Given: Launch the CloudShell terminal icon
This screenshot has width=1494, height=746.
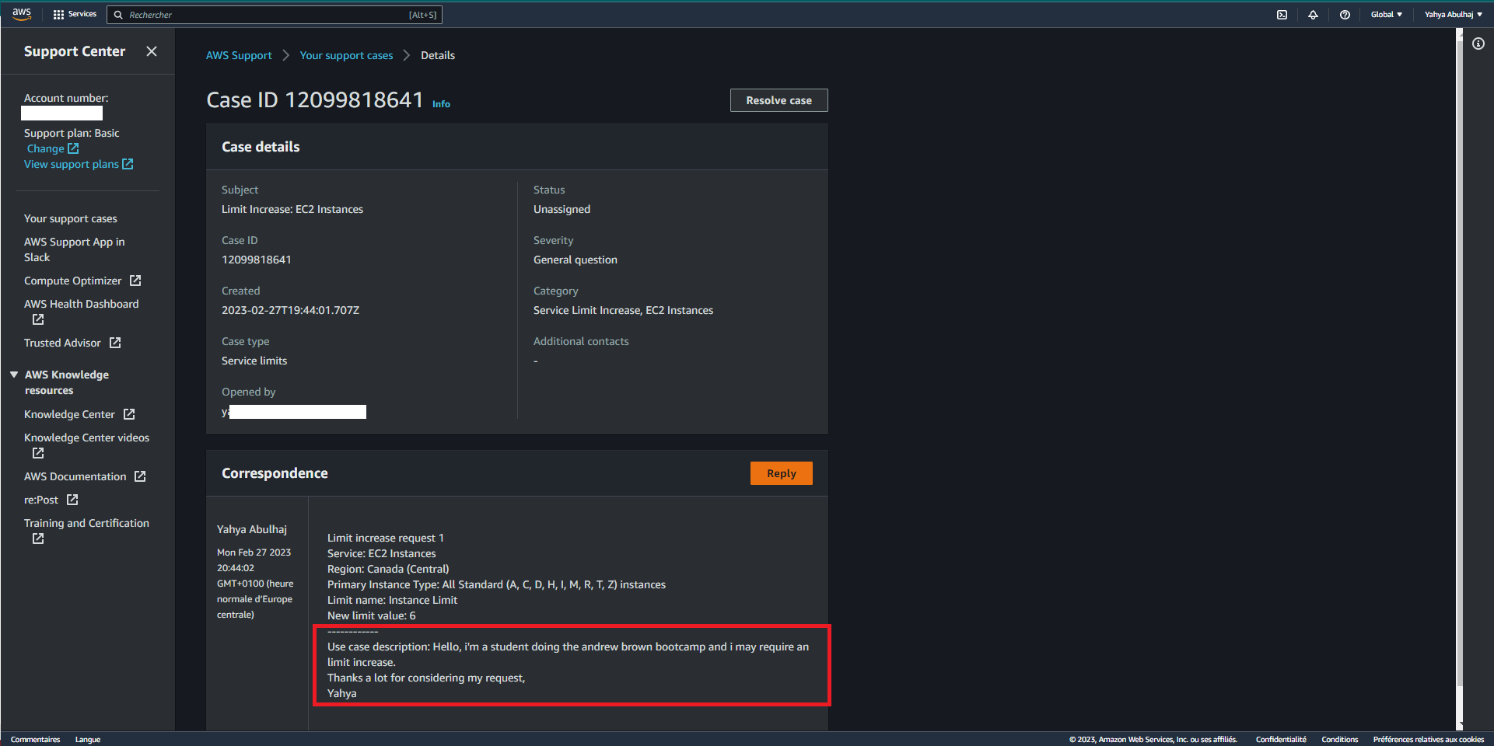Looking at the screenshot, I should click(1282, 14).
